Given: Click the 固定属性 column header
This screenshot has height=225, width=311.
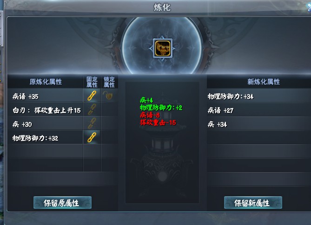Looking at the screenshot, I should pos(92,82).
